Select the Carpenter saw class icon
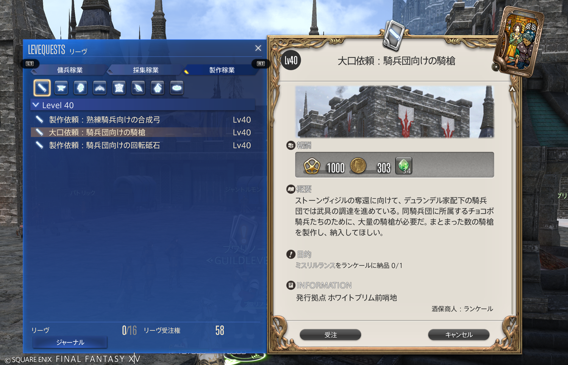 point(42,88)
